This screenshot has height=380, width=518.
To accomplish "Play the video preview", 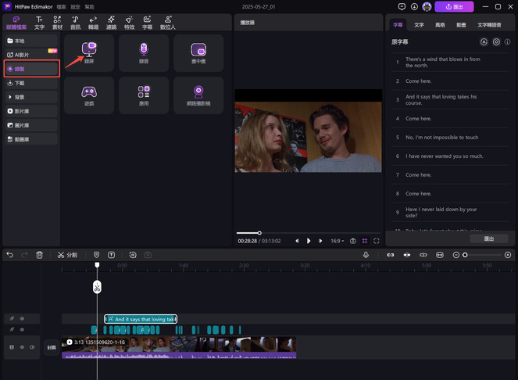I will pyautogui.click(x=309, y=241).
